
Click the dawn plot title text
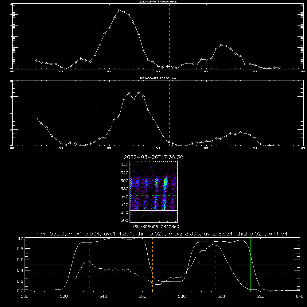pos(158,2)
